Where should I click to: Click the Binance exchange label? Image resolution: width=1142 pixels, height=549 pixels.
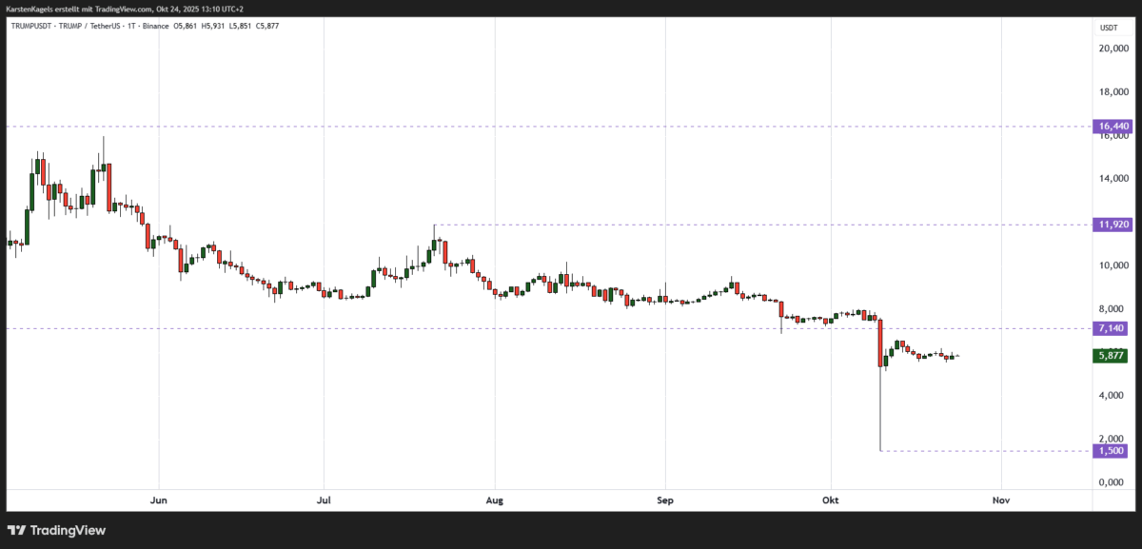click(x=155, y=27)
